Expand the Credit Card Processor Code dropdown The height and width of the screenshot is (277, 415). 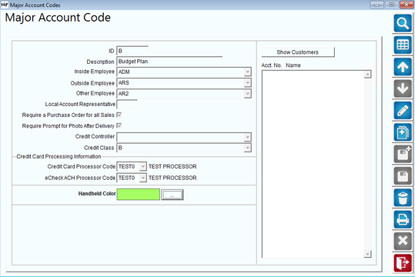[x=142, y=166]
